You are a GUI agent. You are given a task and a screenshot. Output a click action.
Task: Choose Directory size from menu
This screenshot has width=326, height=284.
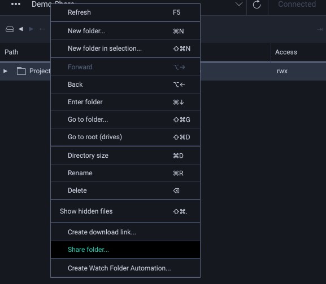tap(125, 156)
